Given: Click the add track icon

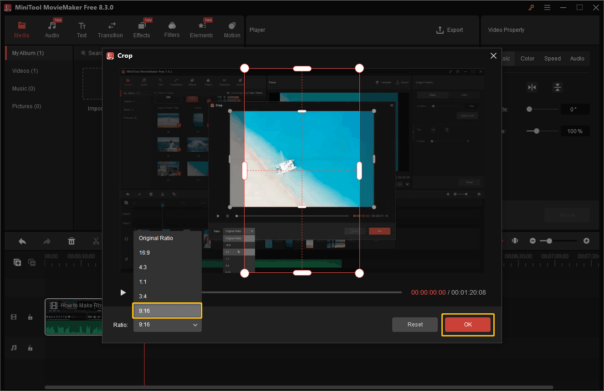Looking at the screenshot, I should (x=17, y=262).
